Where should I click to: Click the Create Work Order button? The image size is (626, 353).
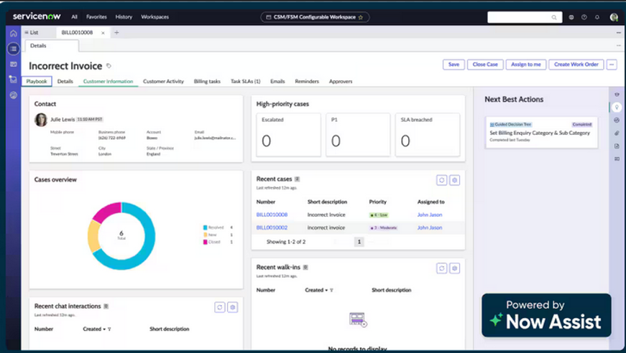point(576,65)
